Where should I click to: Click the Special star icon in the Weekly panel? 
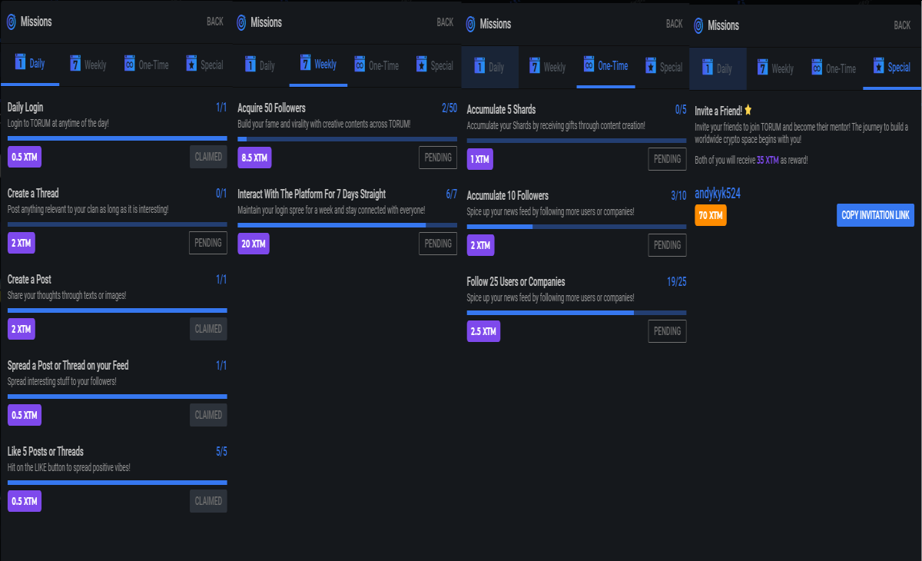pyautogui.click(x=421, y=65)
